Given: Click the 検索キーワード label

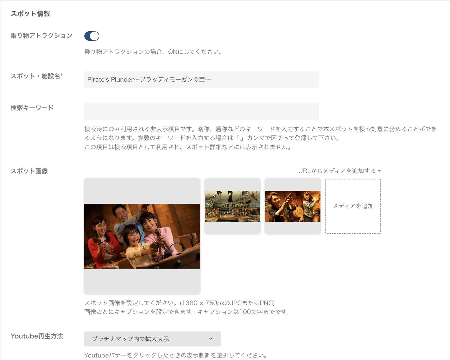Looking at the screenshot, I should point(32,108).
